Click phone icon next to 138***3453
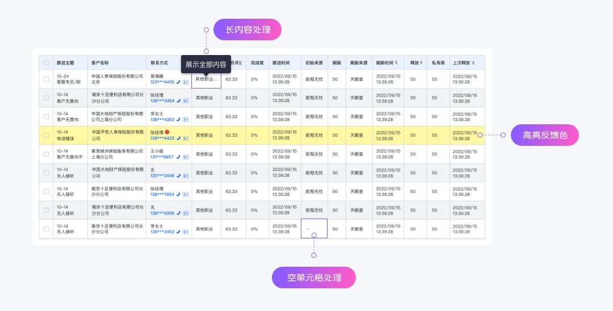 point(179,232)
